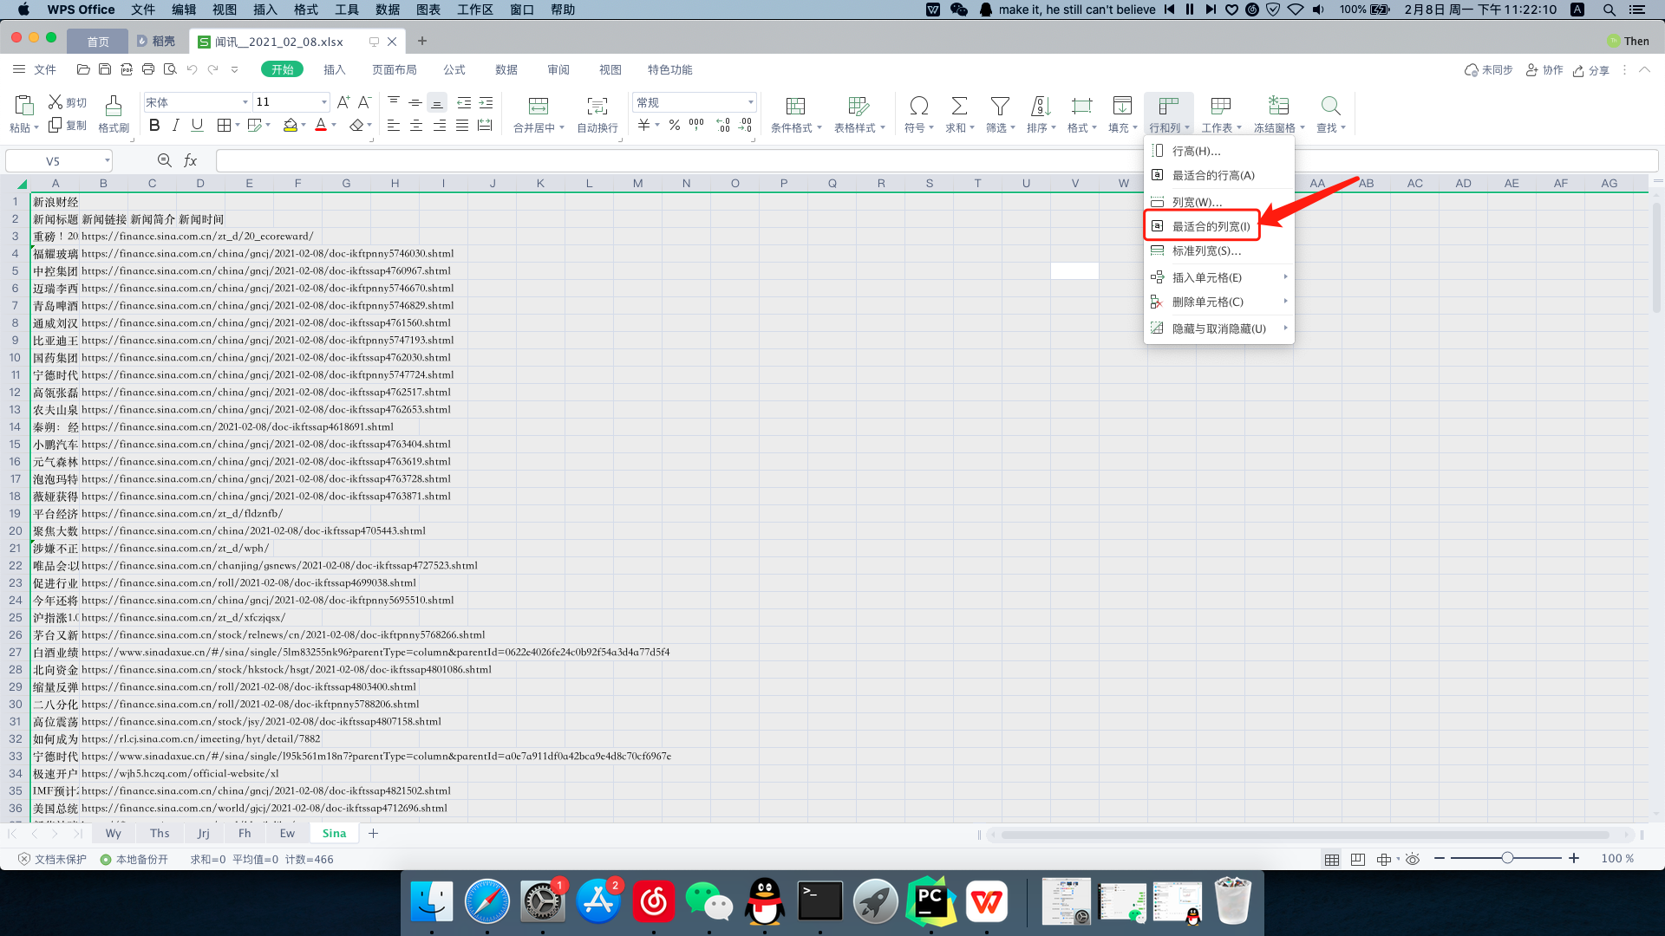Click the undo arrow icon
This screenshot has height=936, width=1665.
coord(192,69)
